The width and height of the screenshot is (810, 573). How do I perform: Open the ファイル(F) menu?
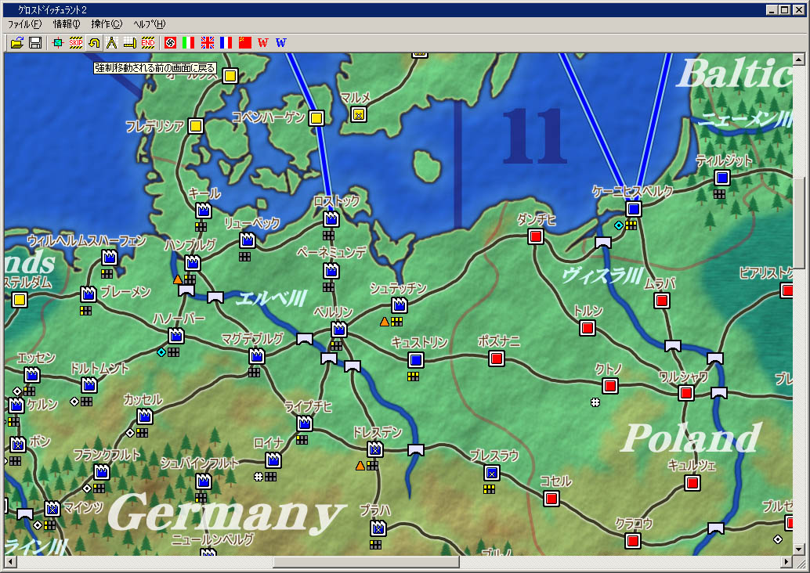click(x=24, y=24)
